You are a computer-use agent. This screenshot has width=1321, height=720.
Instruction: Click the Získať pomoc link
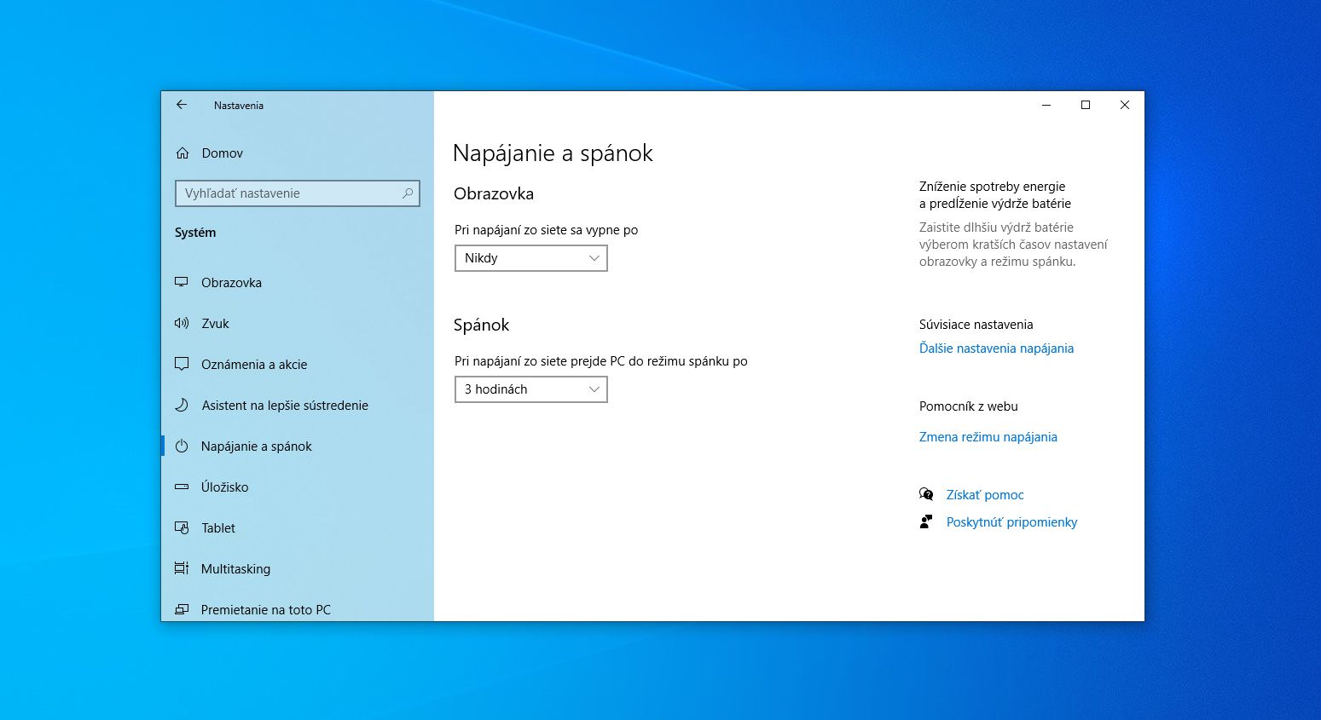pyautogui.click(x=985, y=495)
